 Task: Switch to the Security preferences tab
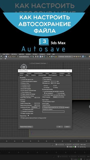[x=61, y=75]
